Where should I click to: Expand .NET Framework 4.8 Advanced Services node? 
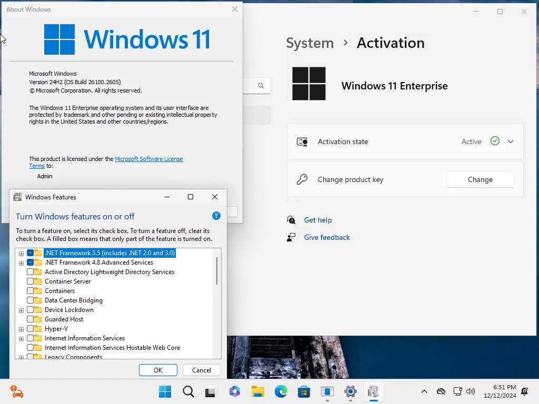pos(21,263)
